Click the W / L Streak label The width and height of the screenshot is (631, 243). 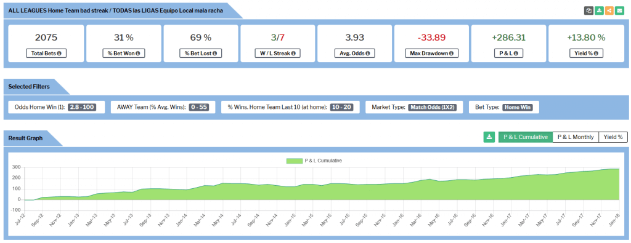[x=278, y=54]
